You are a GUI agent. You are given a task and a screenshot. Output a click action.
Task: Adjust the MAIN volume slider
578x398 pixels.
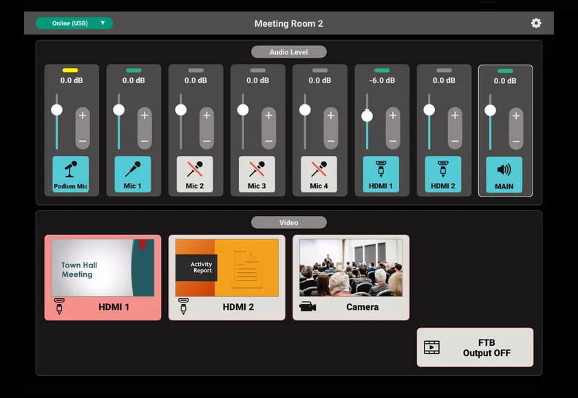[x=491, y=110]
